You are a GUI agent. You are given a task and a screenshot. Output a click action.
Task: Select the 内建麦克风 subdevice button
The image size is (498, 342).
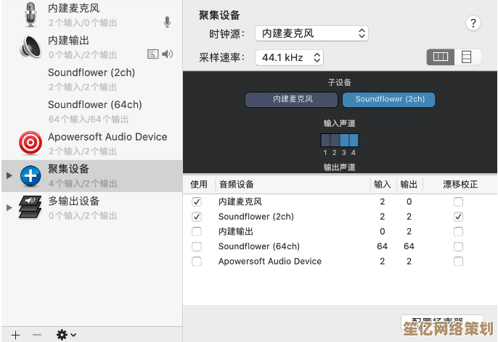[292, 99]
